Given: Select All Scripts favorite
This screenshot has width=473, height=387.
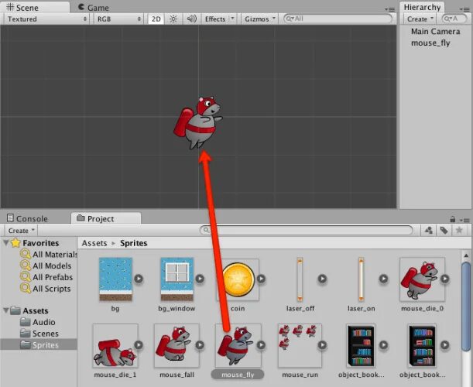Looking at the screenshot, I should click(x=45, y=289).
